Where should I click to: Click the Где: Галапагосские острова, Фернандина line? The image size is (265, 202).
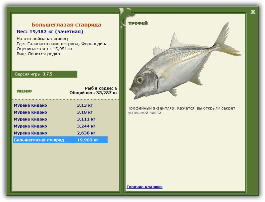(62, 44)
